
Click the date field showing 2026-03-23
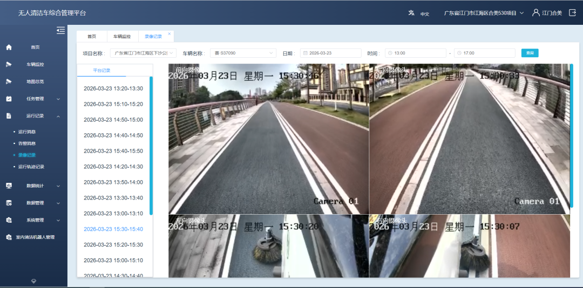[x=330, y=53]
